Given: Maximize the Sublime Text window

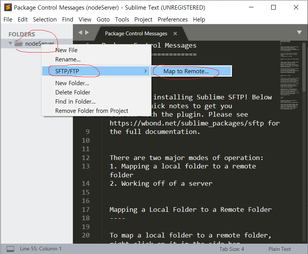Looking at the screenshot, I should 273,7.
